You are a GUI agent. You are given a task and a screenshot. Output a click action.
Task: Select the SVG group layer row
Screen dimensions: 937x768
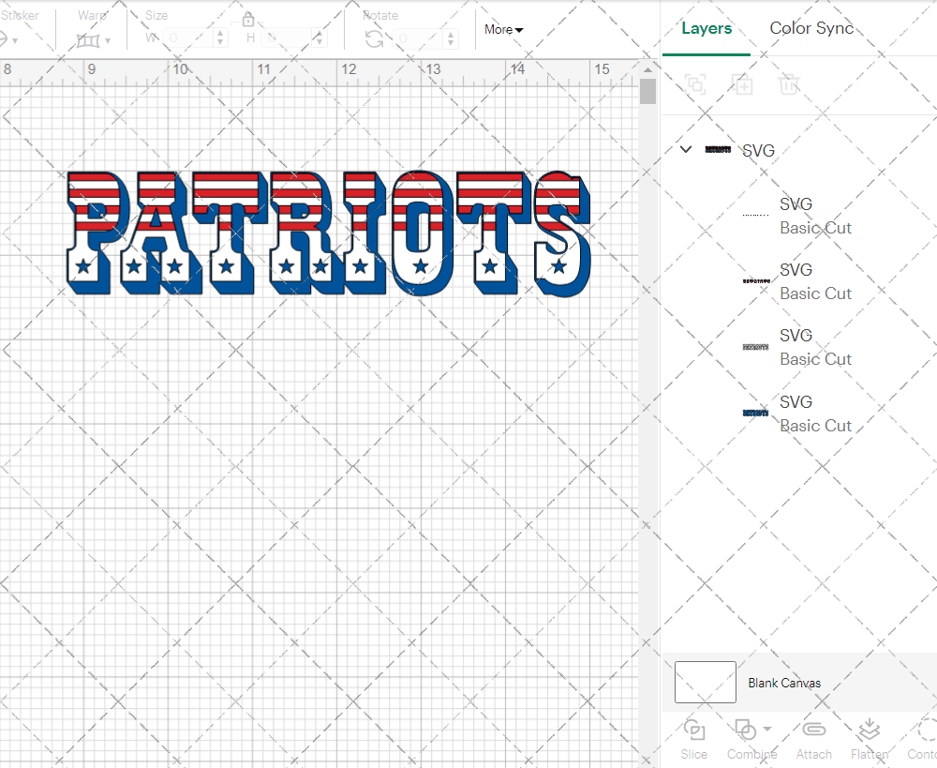click(x=799, y=150)
